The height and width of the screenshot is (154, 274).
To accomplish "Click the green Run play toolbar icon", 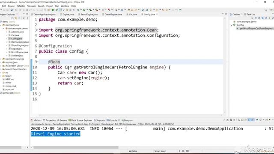I will tap(84, 10).
